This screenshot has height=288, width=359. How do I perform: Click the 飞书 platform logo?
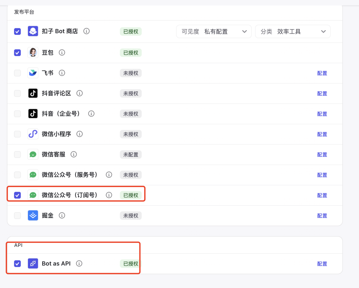pos(33,73)
